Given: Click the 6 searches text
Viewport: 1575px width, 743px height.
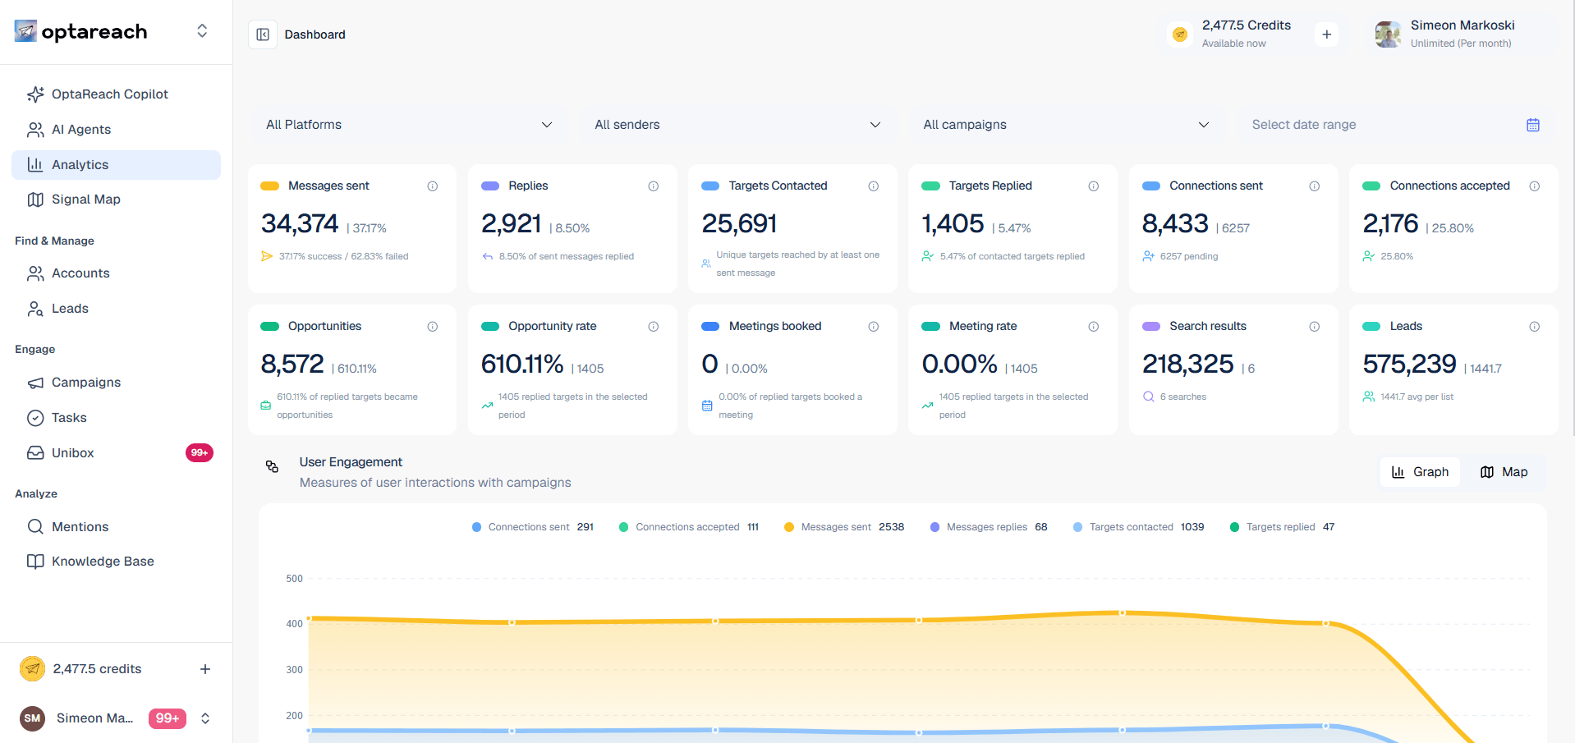Looking at the screenshot, I should pos(1183,397).
